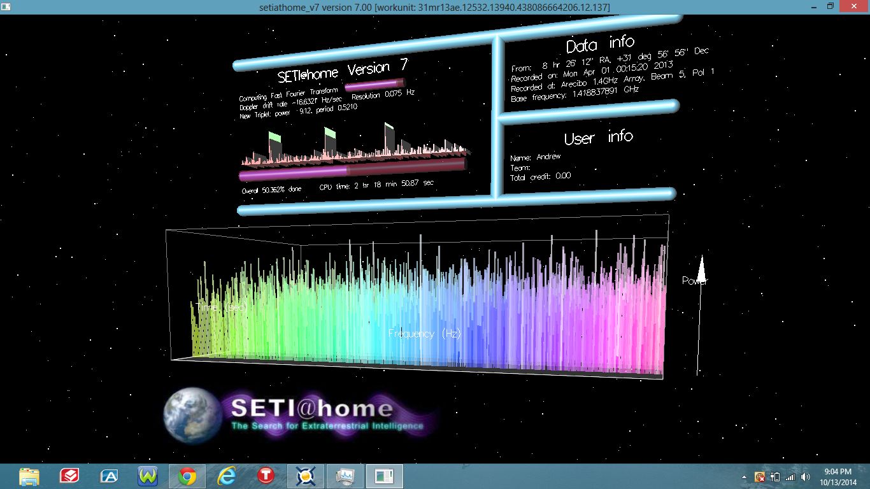Open the BOINC starburst icon on the taskbar

(x=304, y=476)
